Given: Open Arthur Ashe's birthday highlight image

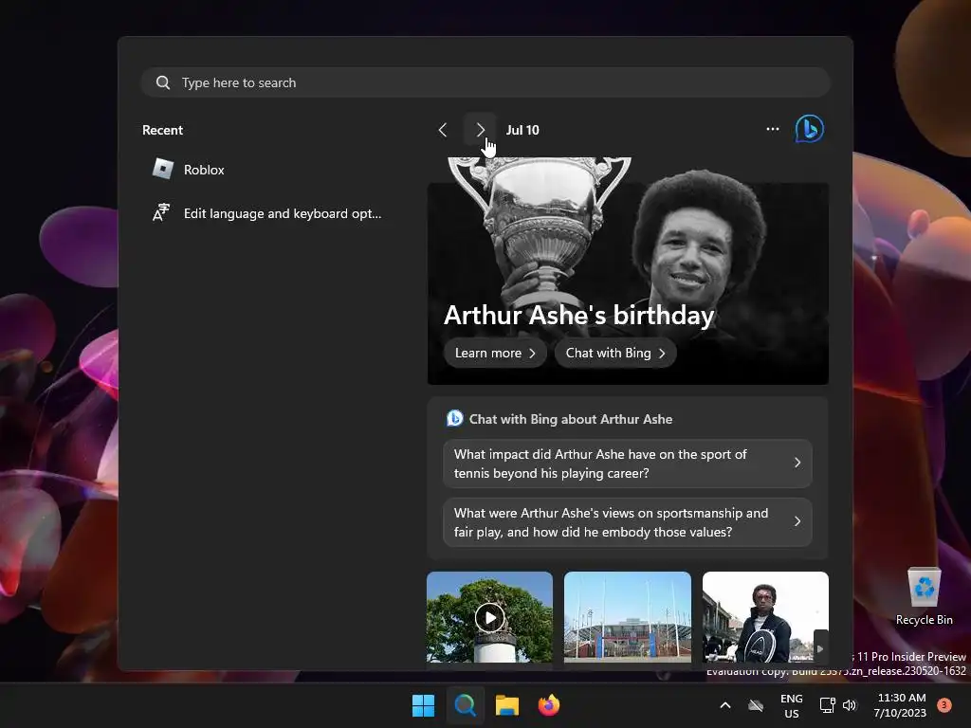Looking at the screenshot, I should (x=628, y=270).
